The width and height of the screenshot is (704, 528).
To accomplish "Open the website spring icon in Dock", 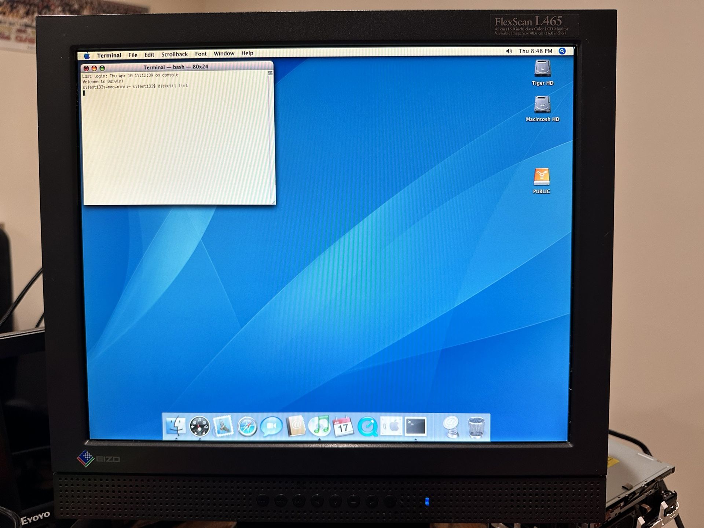I will pos(451,427).
